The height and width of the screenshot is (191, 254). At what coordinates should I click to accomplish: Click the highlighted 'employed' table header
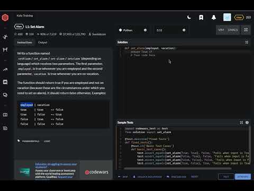click(x=26, y=105)
